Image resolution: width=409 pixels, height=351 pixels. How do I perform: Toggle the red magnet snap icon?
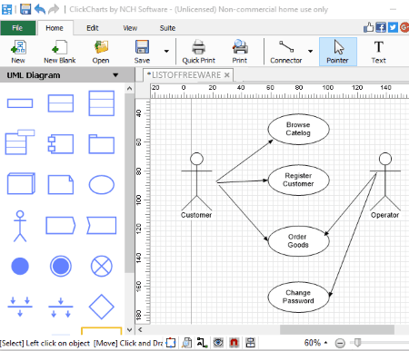pyautogui.click(x=234, y=343)
